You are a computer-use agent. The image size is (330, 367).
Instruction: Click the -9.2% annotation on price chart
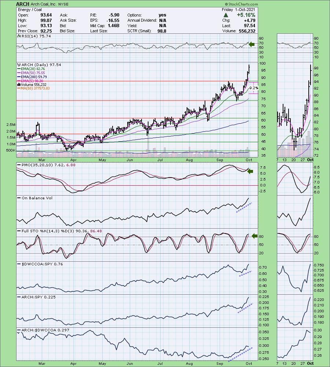pyautogui.click(x=253, y=88)
